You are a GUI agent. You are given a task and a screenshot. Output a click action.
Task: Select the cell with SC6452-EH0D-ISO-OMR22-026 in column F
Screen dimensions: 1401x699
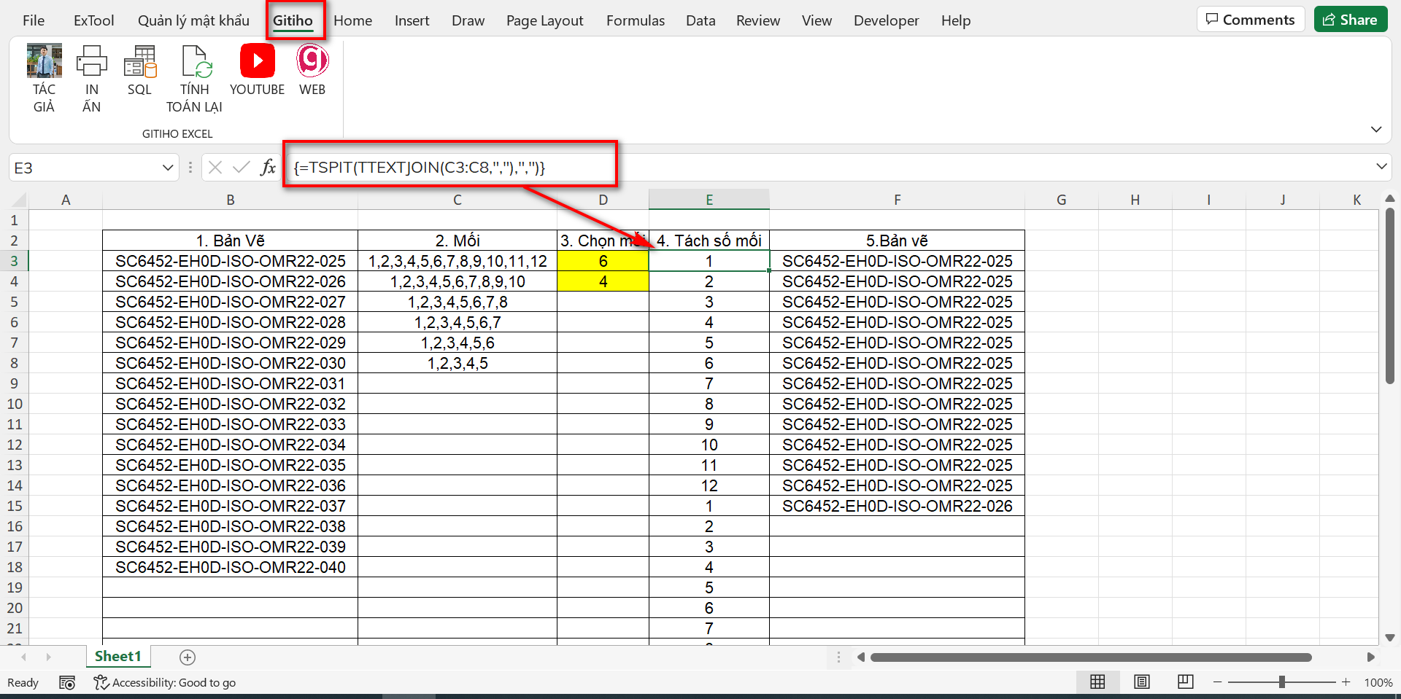[x=898, y=506]
